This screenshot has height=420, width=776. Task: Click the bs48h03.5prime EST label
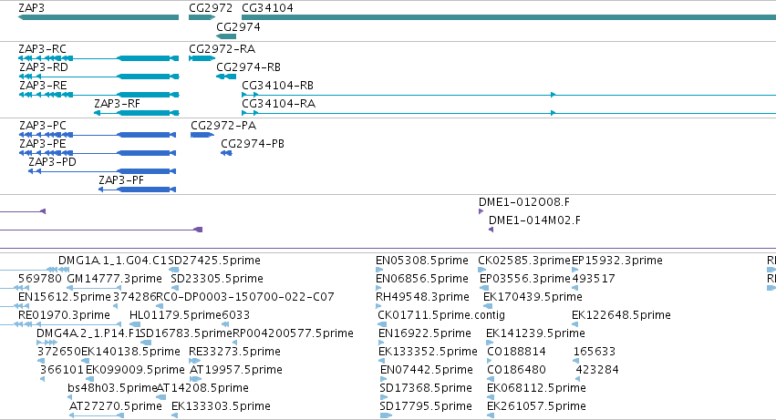(112, 389)
